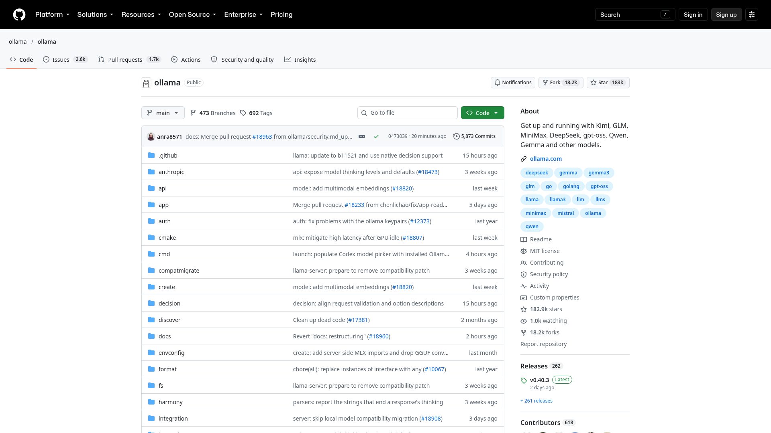Open the Notifications button
Viewport: 771px width, 433px height.
click(x=513, y=83)
